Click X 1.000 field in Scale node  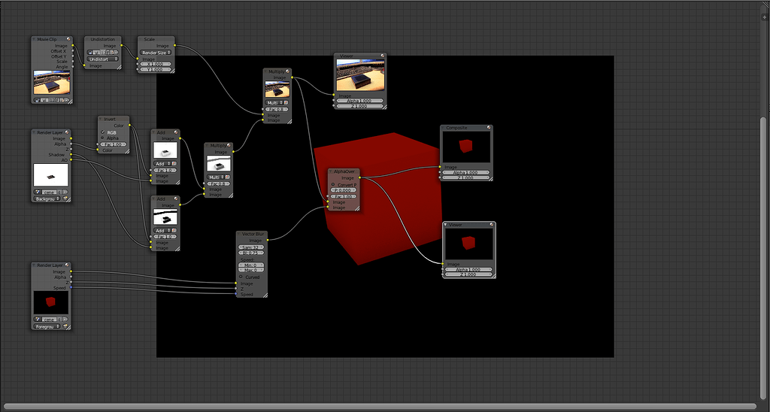pos(156,64)
